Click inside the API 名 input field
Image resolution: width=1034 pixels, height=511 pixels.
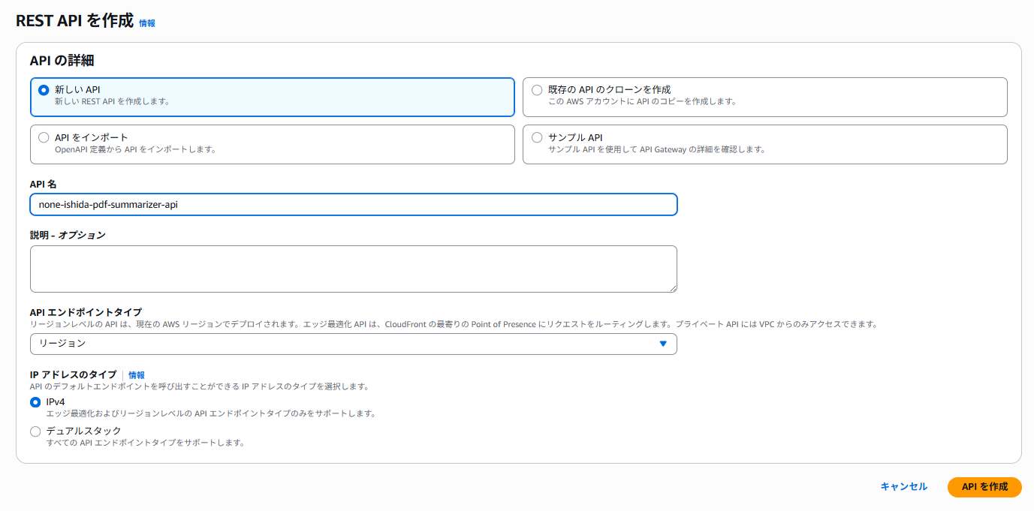pyautogui.click(x=353, y=204)
